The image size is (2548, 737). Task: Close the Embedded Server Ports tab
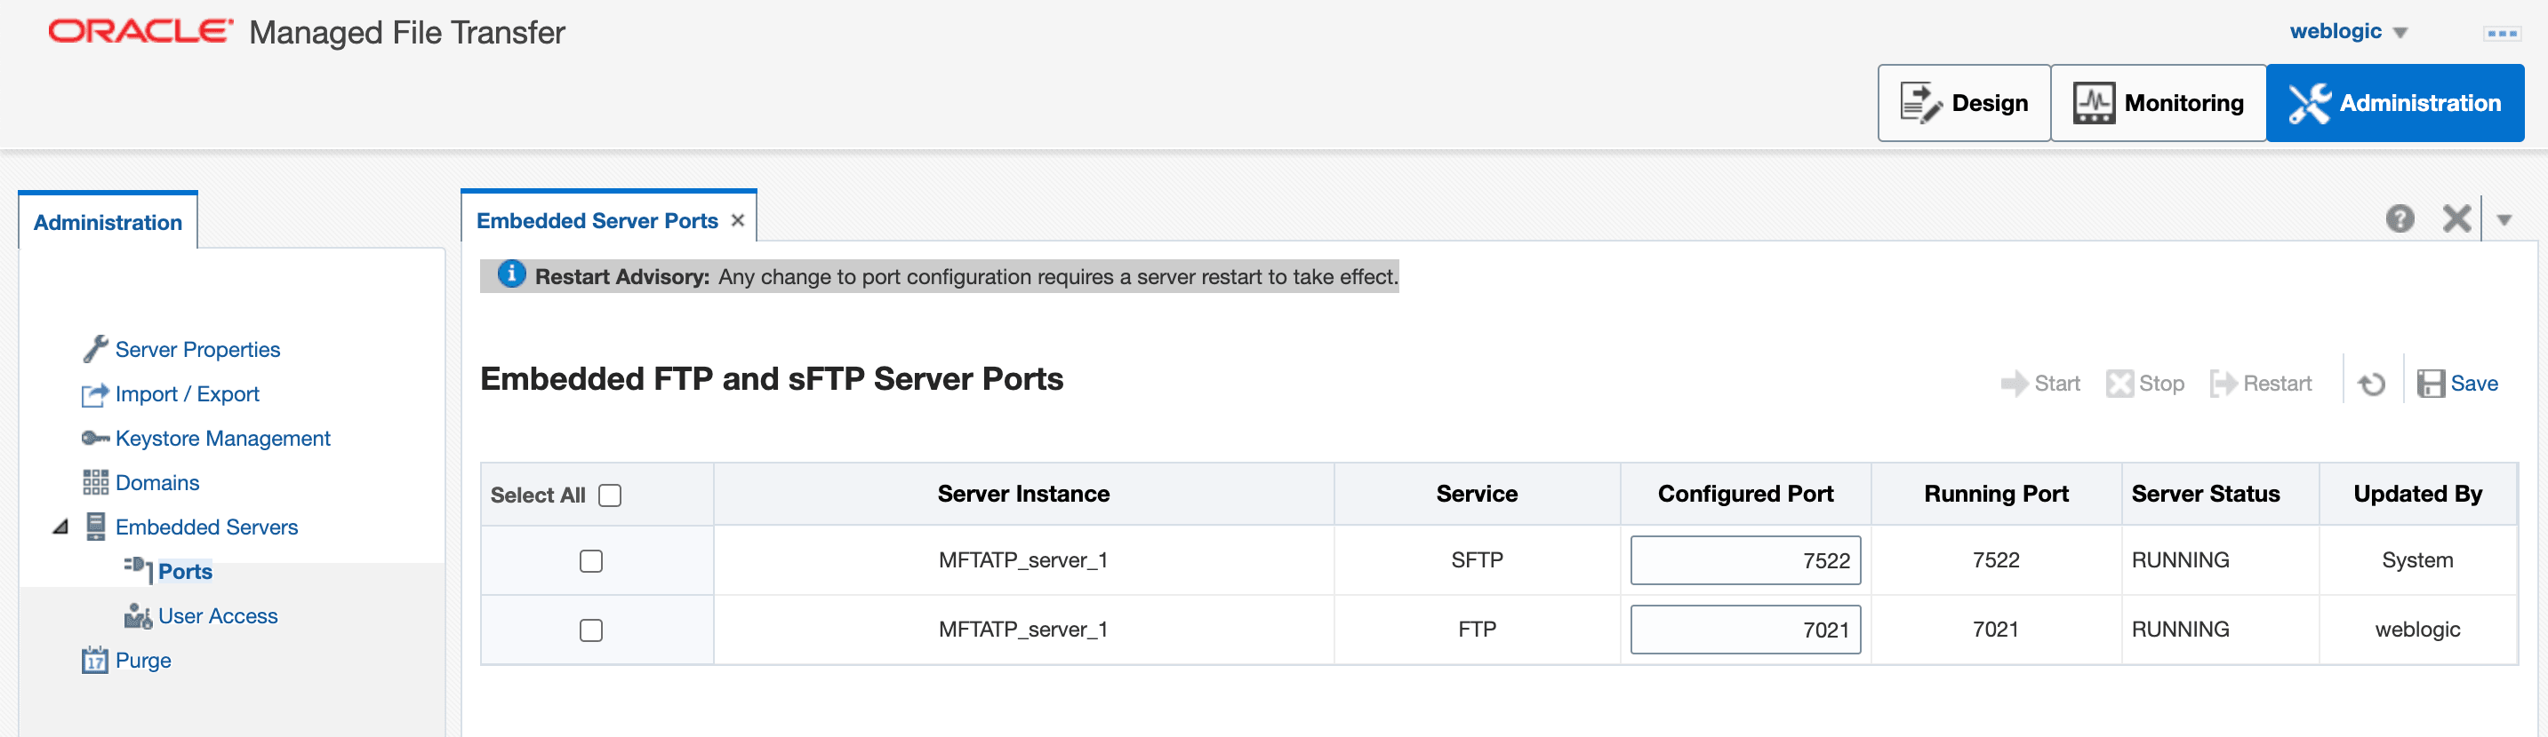click(737, 220)
